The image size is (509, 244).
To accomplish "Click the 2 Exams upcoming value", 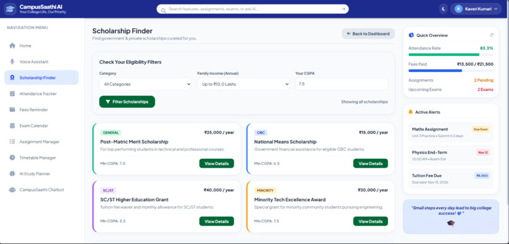I will [485, 90].
